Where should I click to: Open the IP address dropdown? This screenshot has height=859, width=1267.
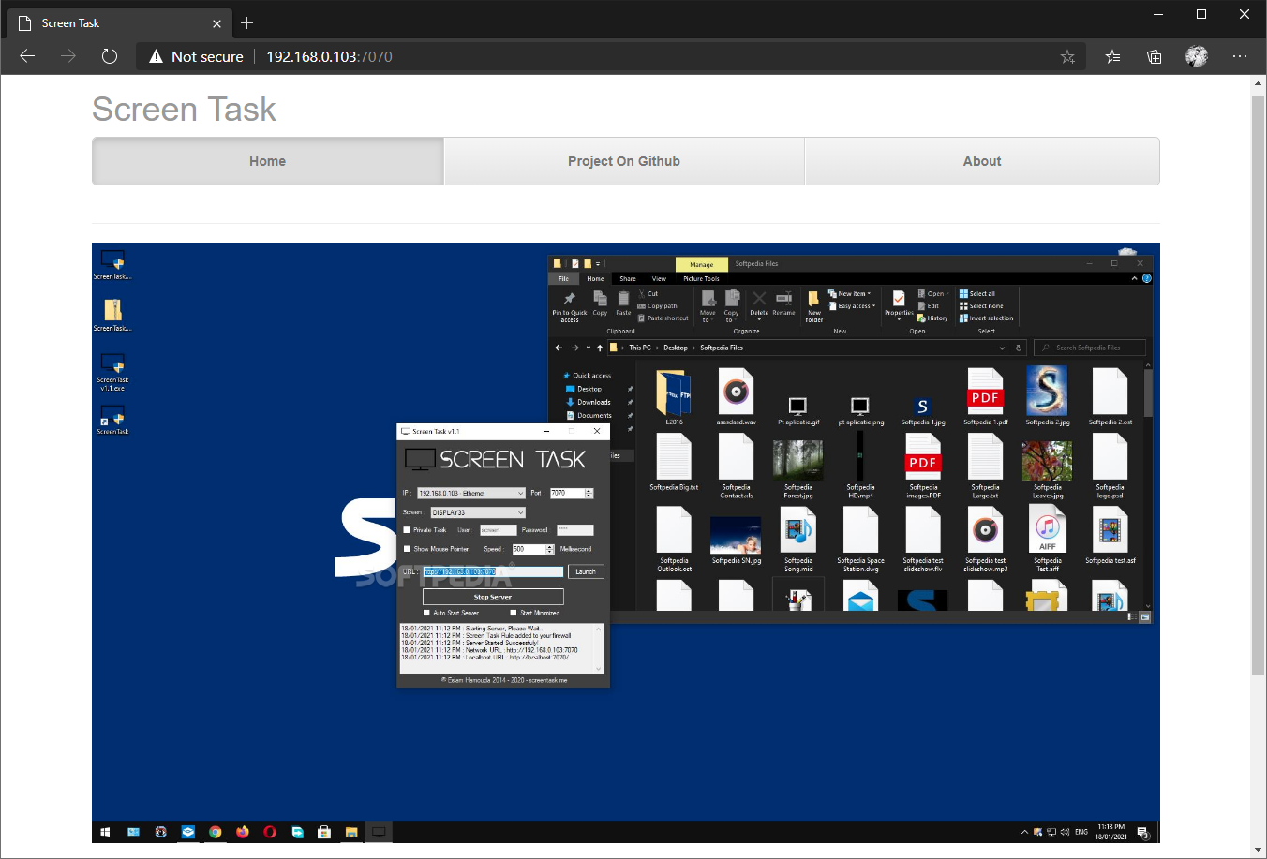pyautogui.click(x=471, y=493)
